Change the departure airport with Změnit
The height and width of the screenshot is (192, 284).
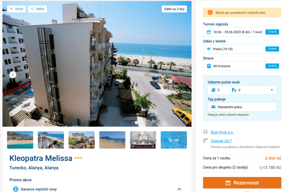coord(272,49)
